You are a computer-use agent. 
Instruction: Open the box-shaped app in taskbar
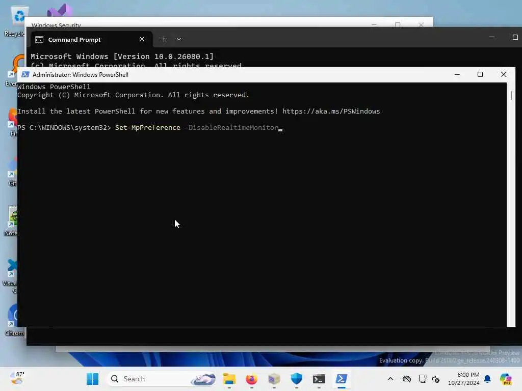274,379
